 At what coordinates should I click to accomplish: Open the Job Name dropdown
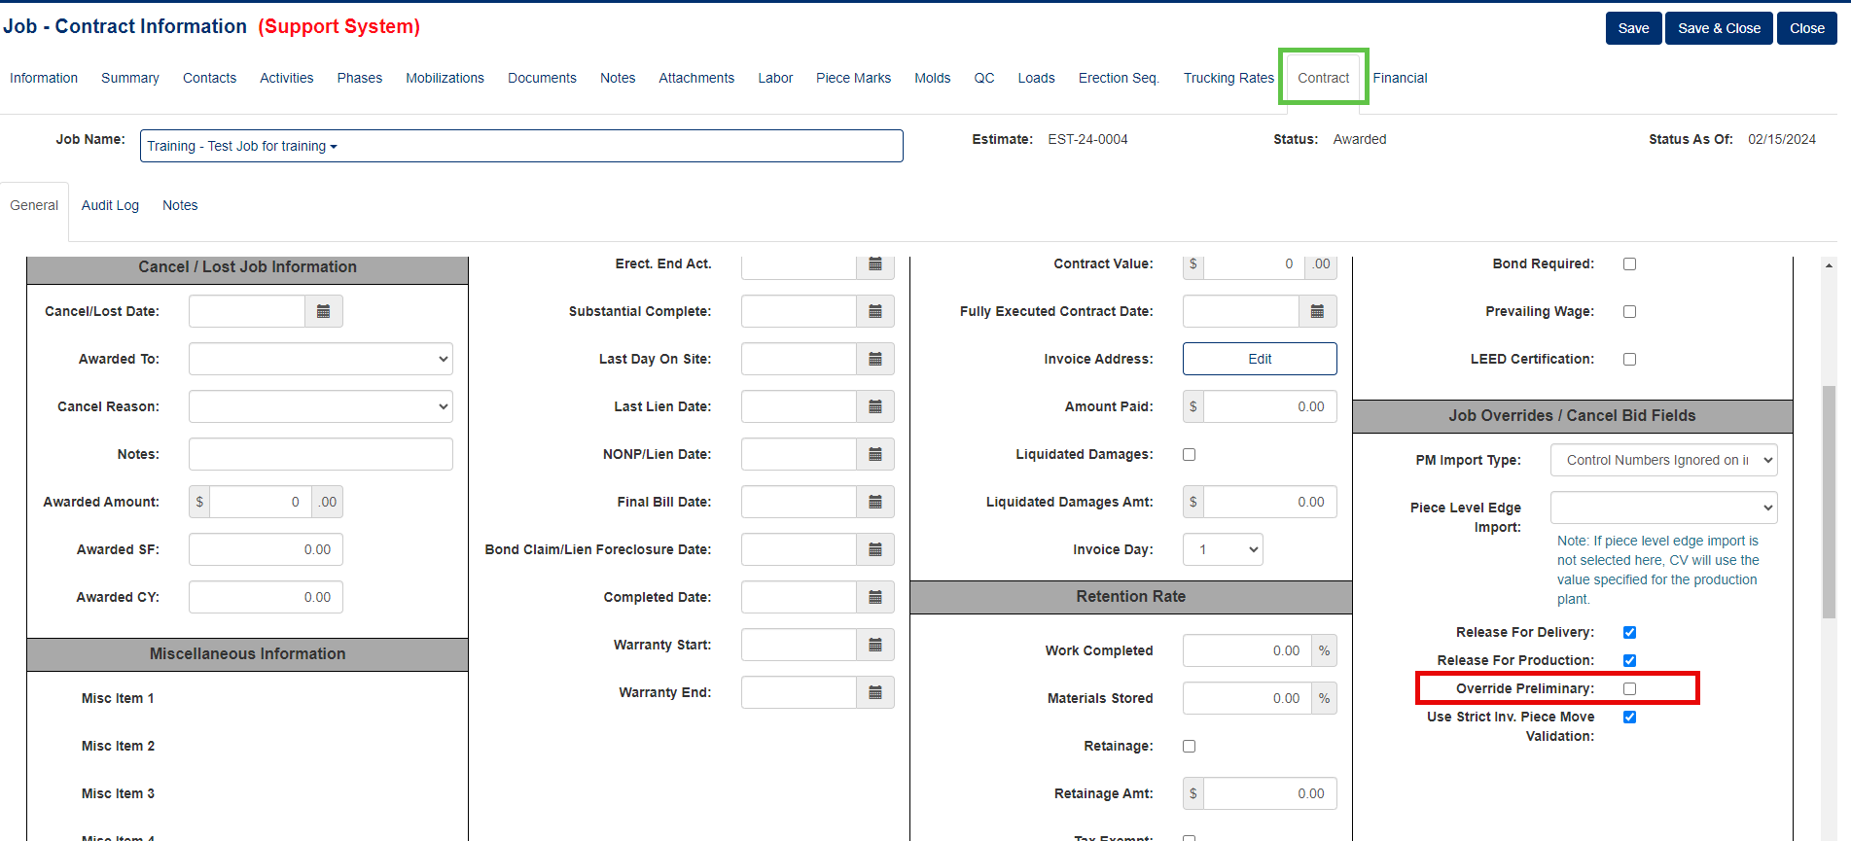click(x=521, y=146)
